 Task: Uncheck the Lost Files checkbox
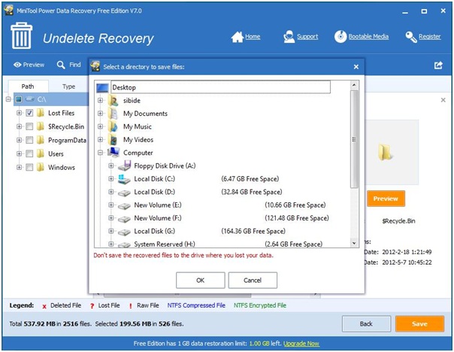coord(29,113)
